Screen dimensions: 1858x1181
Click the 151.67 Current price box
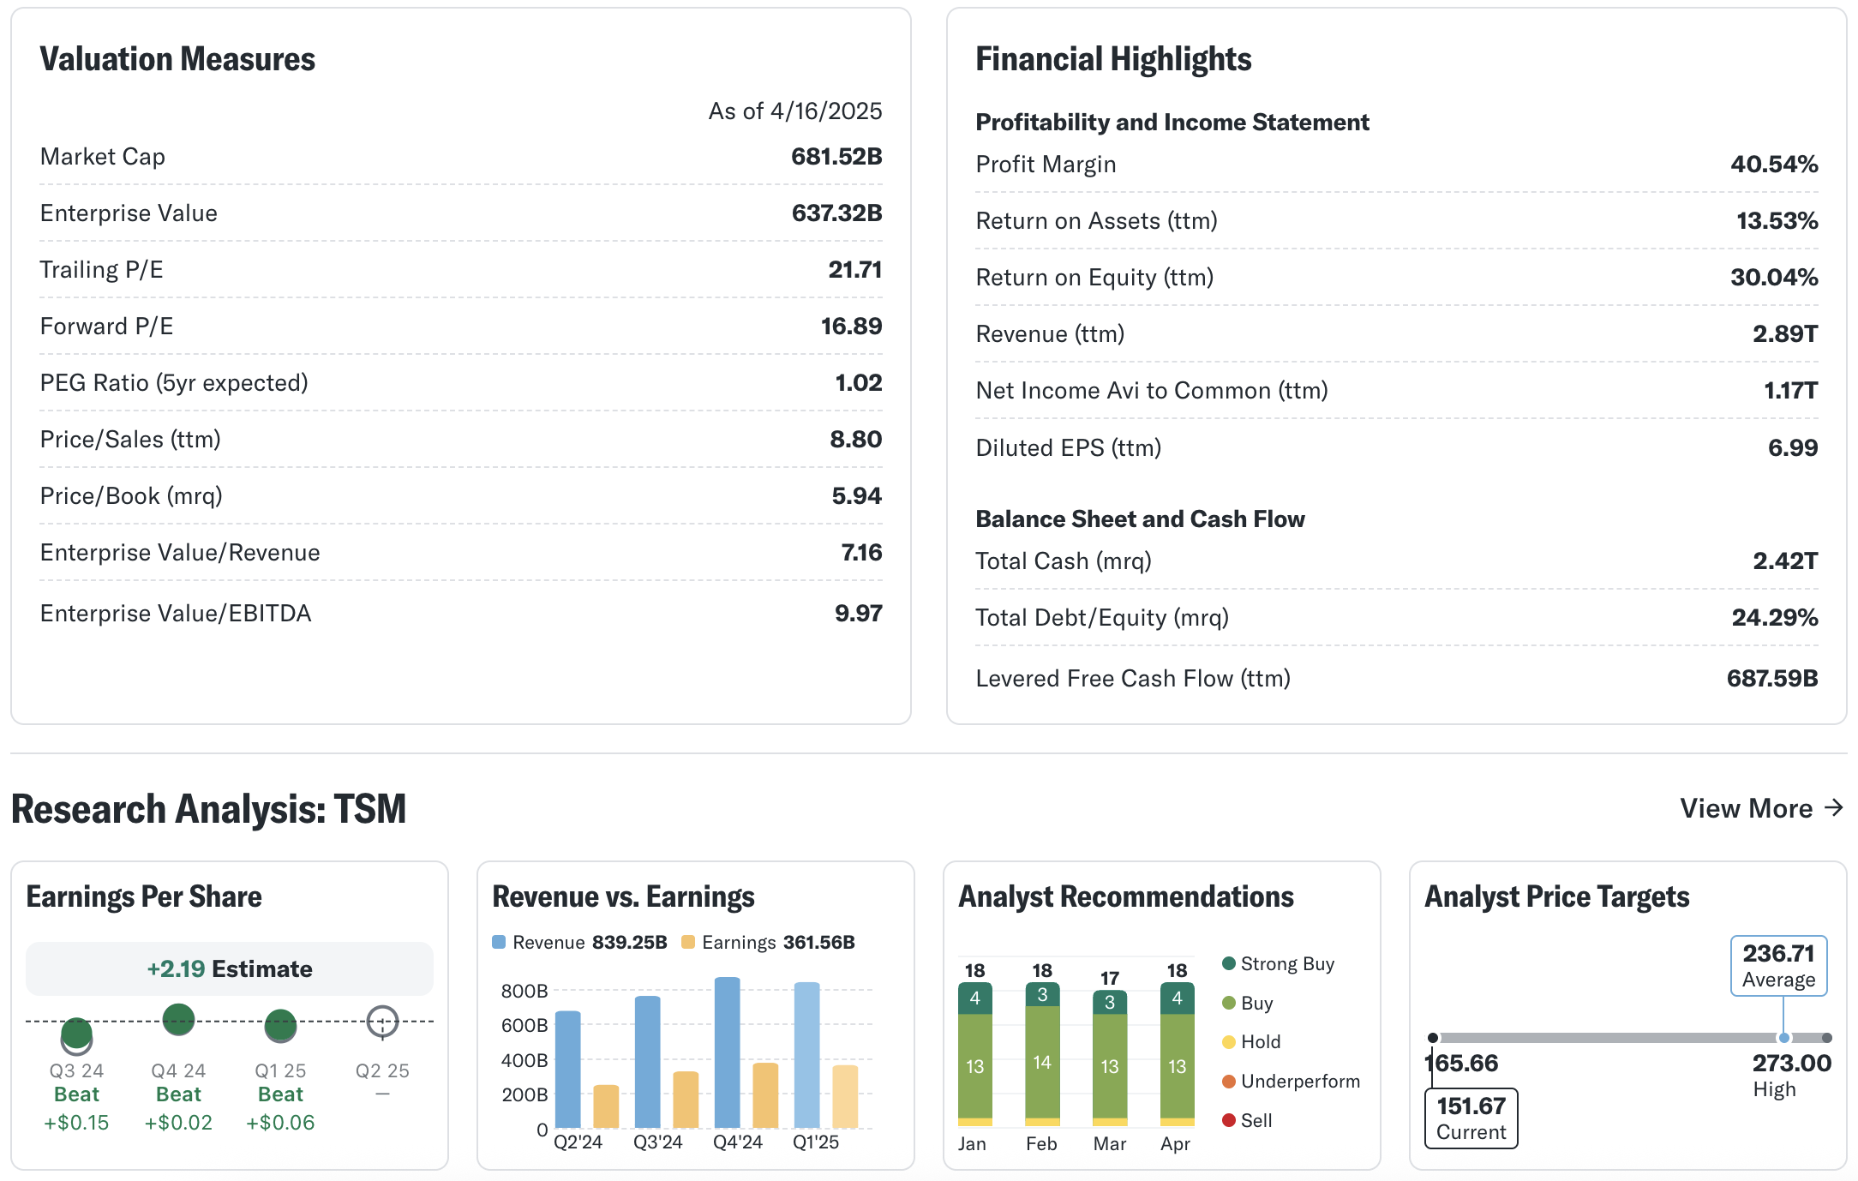pyautogui.click(x=1471, y=1118)
